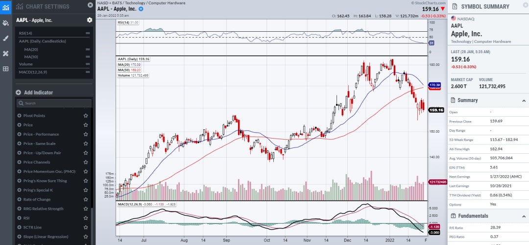
Task: Click the RRG Relative Strength label
Action: (43, 209)
